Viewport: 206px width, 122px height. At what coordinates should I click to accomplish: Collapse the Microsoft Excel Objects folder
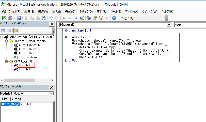(x=6, y=41)
